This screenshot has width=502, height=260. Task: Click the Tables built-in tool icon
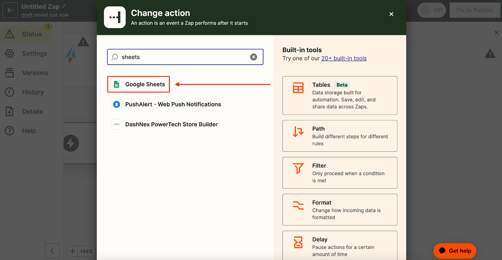298,88
